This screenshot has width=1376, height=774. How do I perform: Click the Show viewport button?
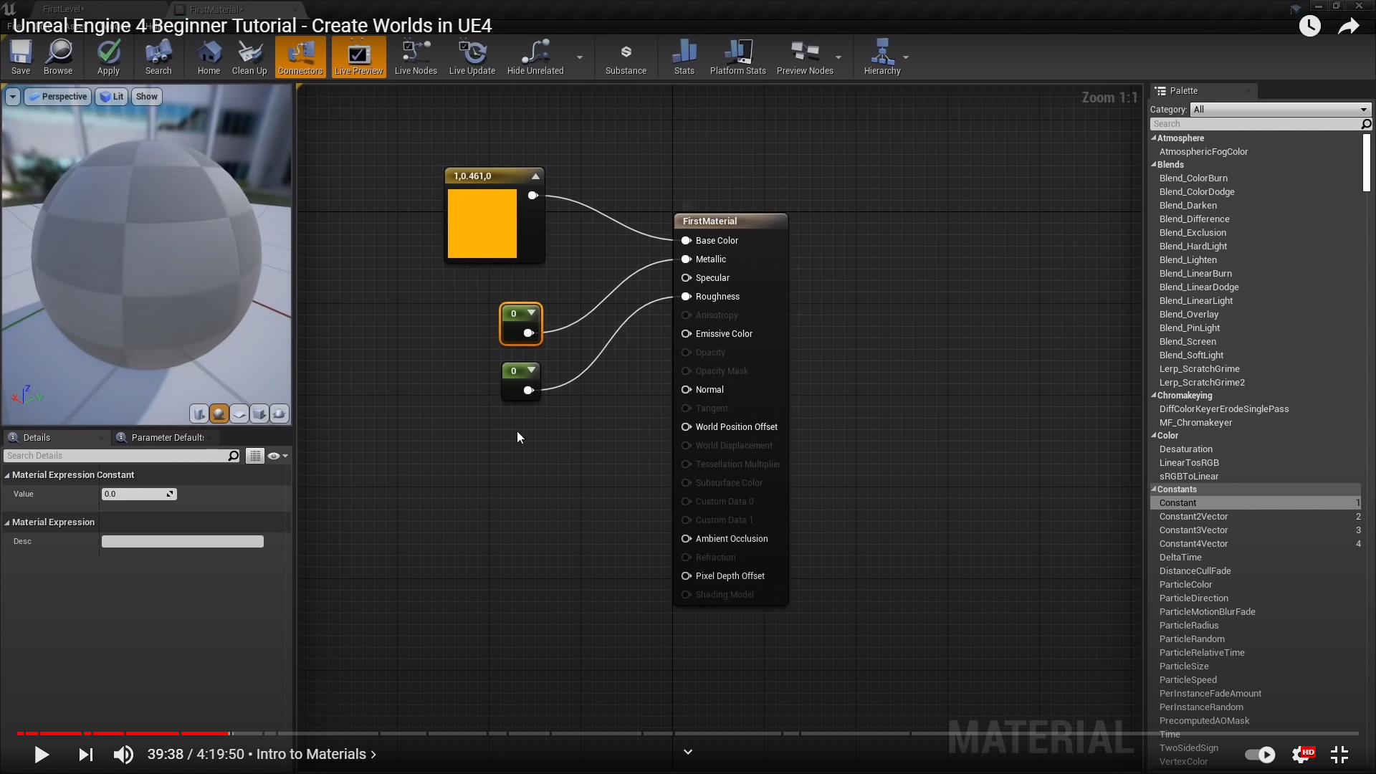[x=146, y=97]
